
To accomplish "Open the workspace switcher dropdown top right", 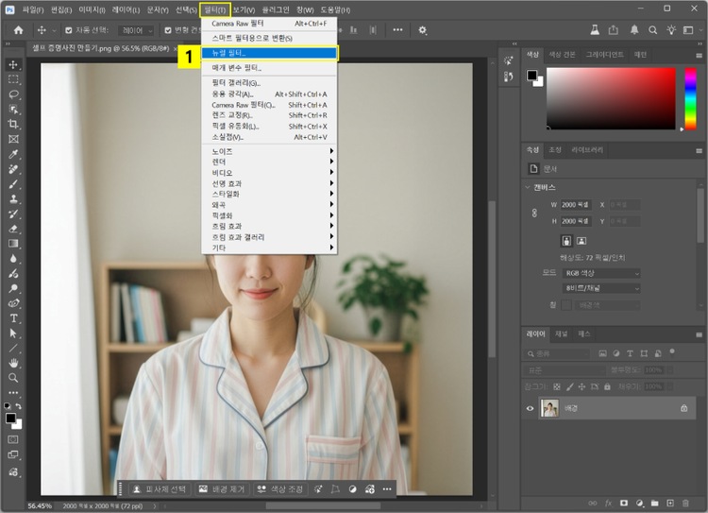I will tap(691, 30).
